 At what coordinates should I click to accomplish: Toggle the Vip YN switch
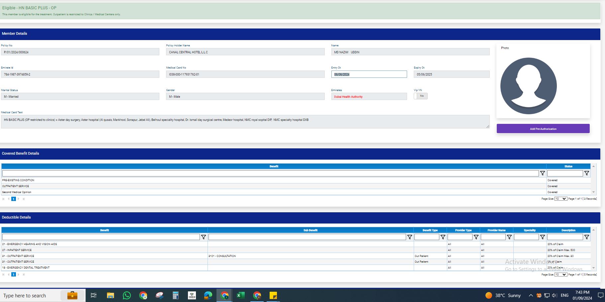tap(420, 96)
